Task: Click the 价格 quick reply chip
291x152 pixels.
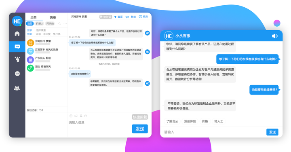Action: [x=205, y=121]
